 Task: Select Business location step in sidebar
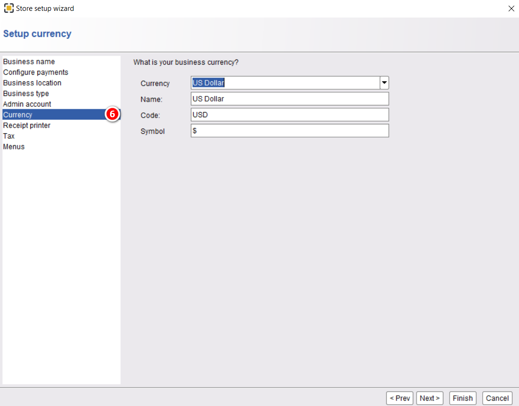[61, 83]
